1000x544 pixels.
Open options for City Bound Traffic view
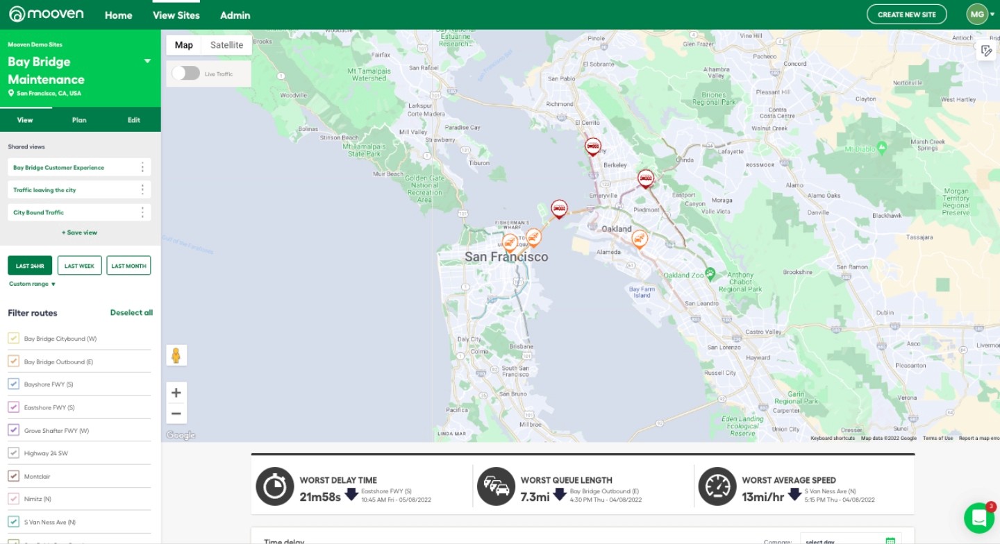tap(142, 212)
